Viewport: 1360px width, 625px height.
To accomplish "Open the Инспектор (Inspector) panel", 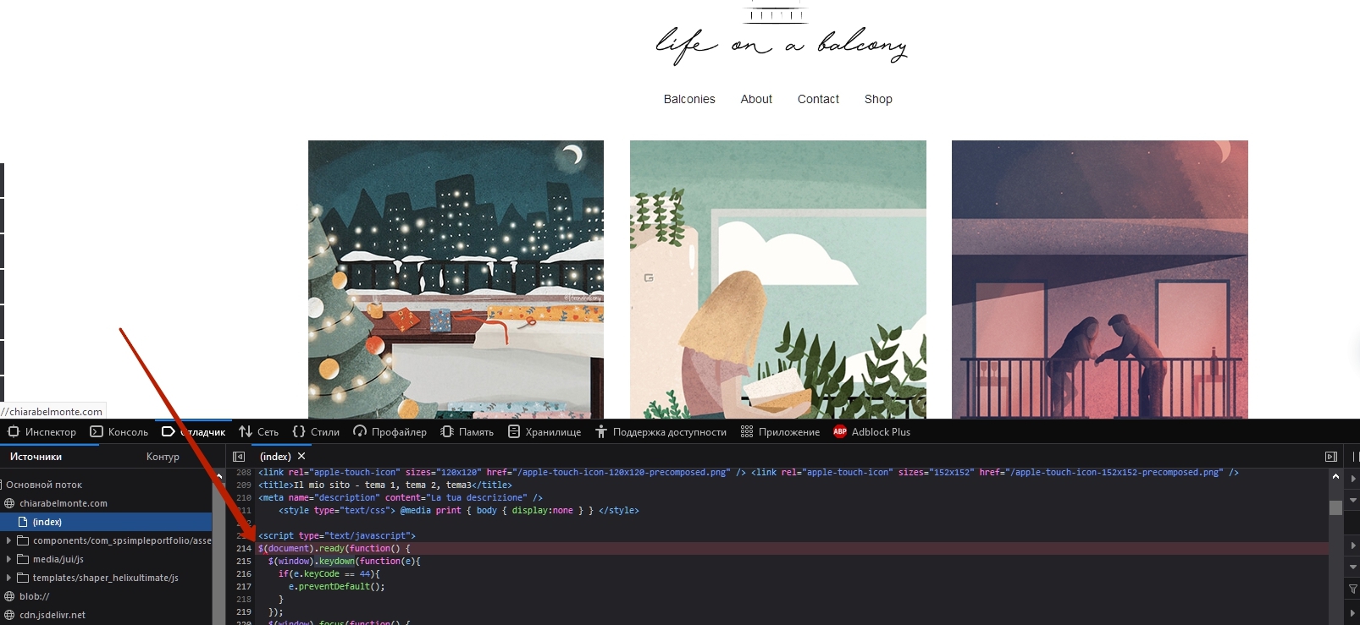I will 42,432.
